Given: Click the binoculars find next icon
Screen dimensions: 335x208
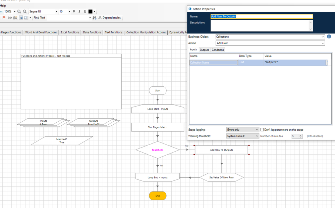Looking at the screenshot, I should [95, 18].
